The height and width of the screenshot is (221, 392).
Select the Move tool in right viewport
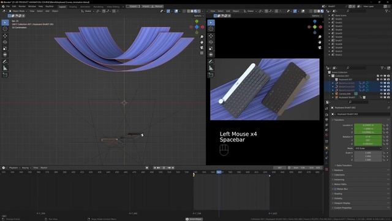click(x=211, y=36)
